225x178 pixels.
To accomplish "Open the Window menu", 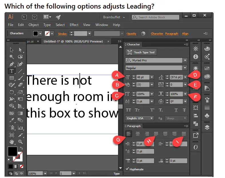I will 102,25.
